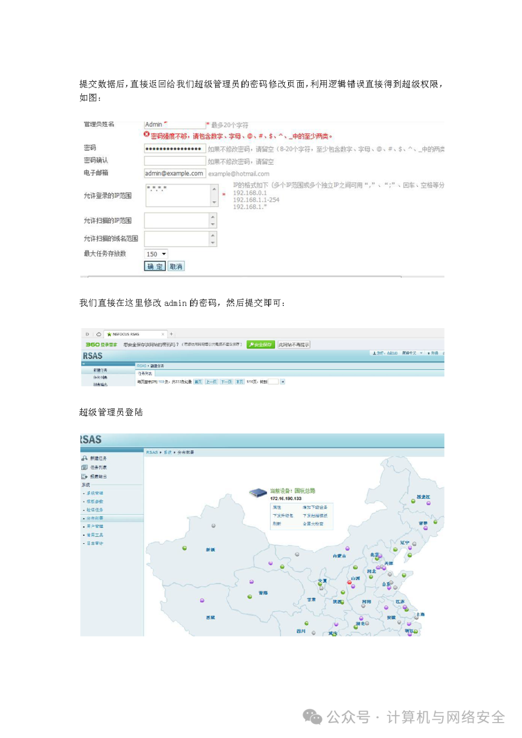Click the gray node marker in northern 新疆

point(213,525)
